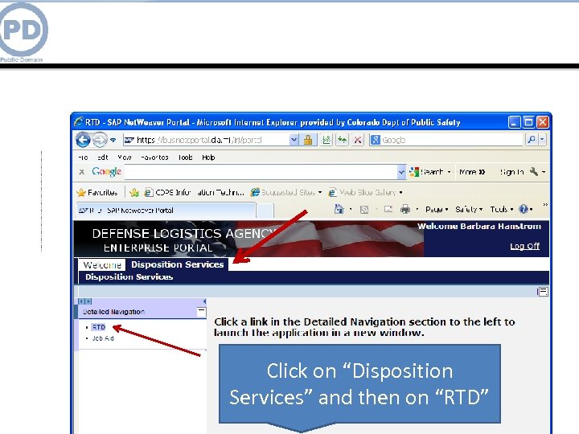Screen dimensions: 579x434
Task: Click the page options icon at right
Action: 543,292
